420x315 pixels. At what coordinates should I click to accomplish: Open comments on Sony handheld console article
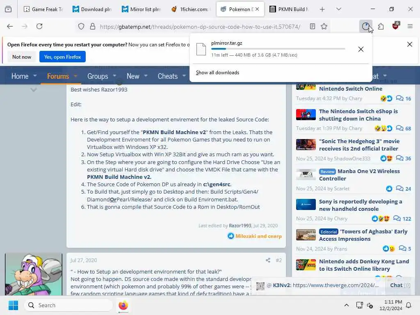coord(402,219)
